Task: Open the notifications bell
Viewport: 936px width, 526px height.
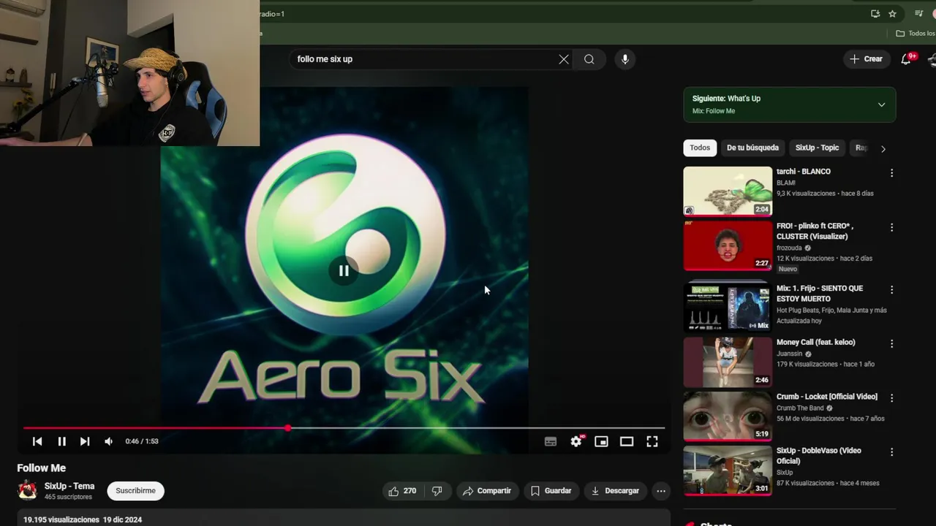Action: point(906,59)
